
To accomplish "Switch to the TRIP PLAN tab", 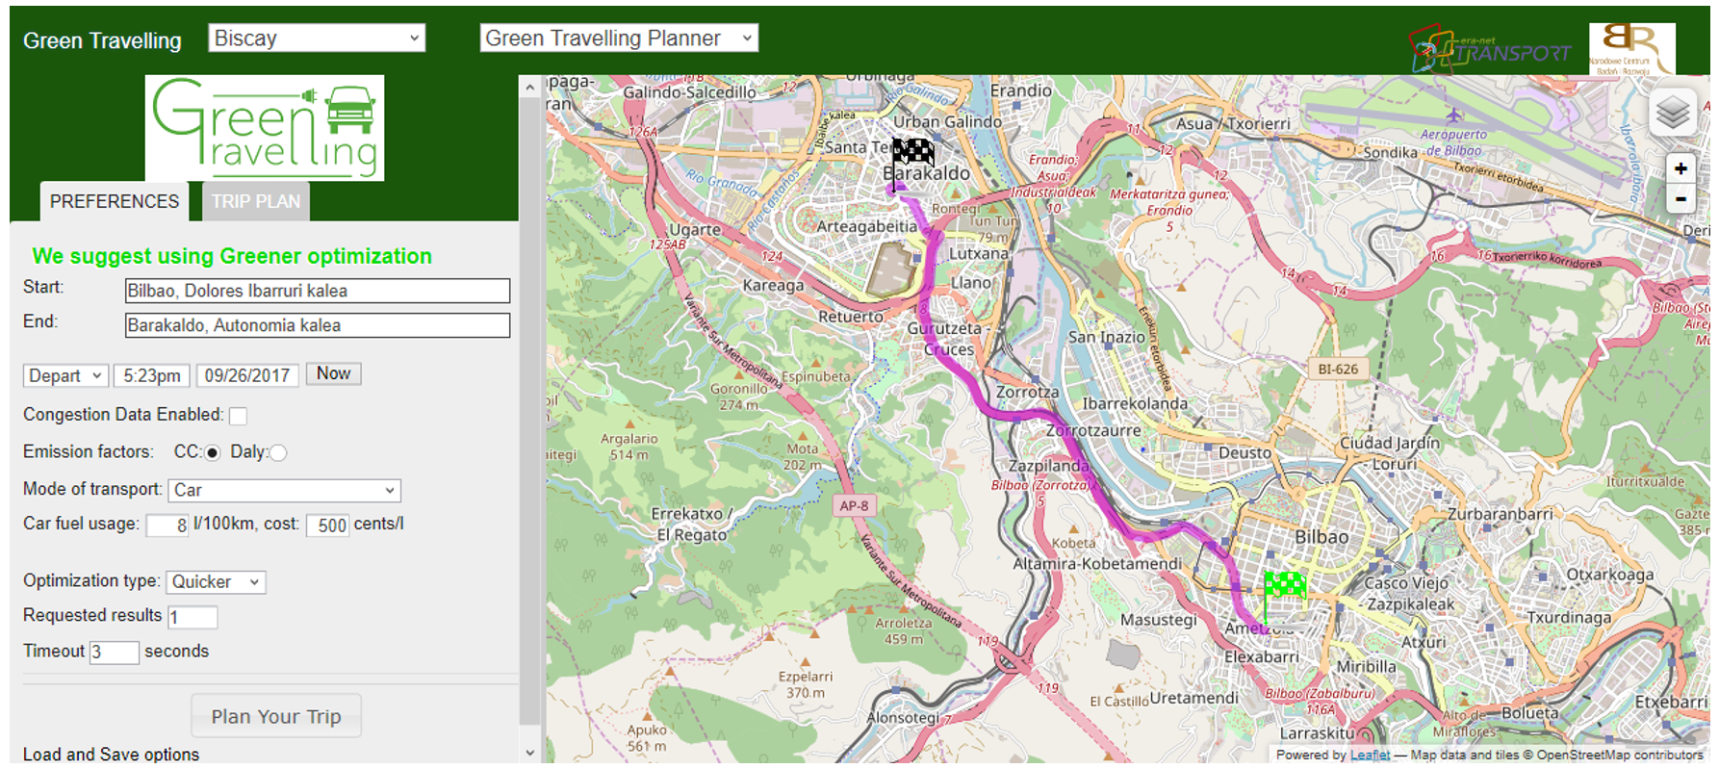I will coord(256,201).
